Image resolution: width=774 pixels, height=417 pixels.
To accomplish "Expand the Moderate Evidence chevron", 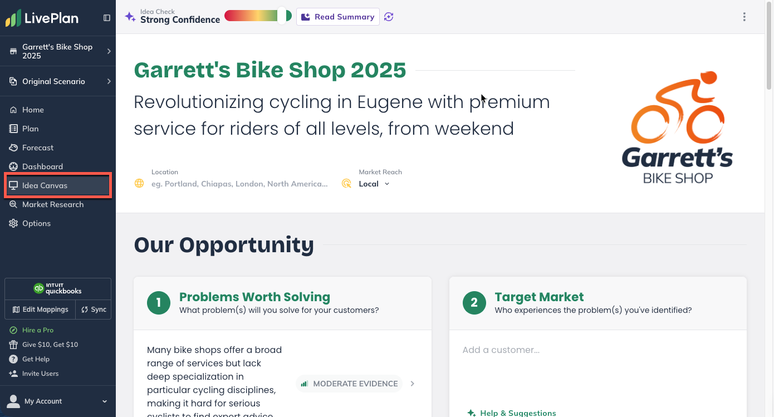I will (x=413, y=384).
